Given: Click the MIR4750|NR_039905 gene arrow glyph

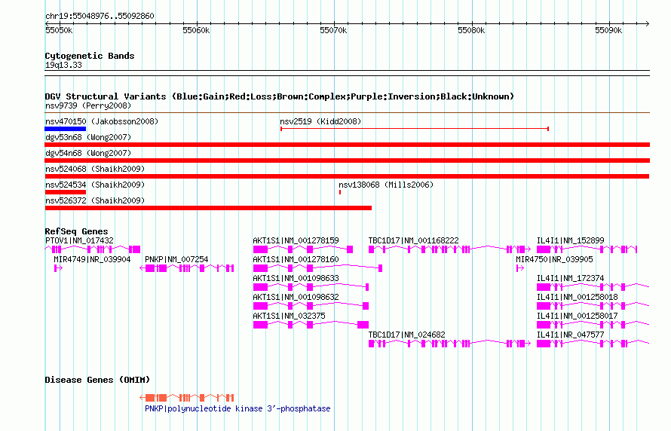Looking at the screenshot, I should [520, 268].
